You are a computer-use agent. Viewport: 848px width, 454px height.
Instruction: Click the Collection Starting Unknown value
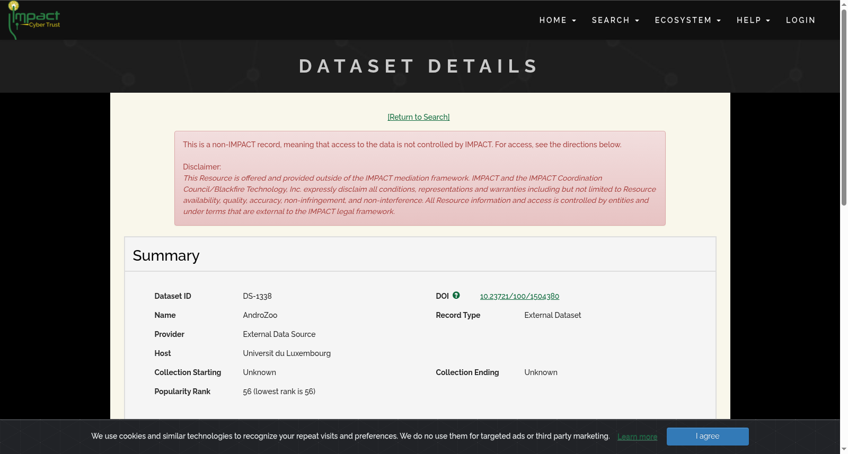pos(259,372)
